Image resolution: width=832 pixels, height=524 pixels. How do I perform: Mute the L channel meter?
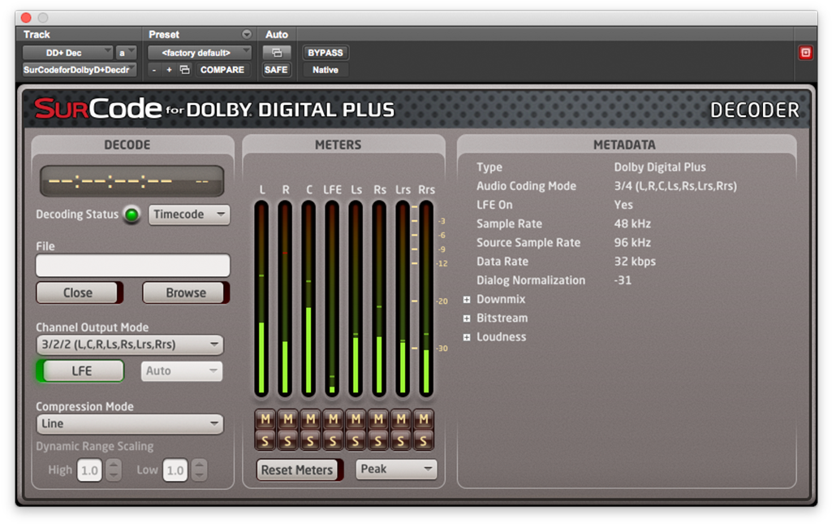coord(265,419)
